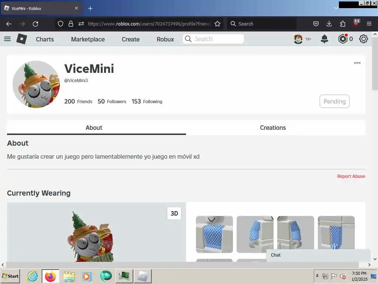Open the file explorer folder taskbar icon
This screenshot has width=378, height=284.
coord(69,276)
